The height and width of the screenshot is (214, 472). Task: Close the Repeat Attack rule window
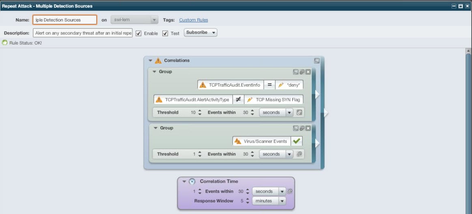[x=467, y=6]
